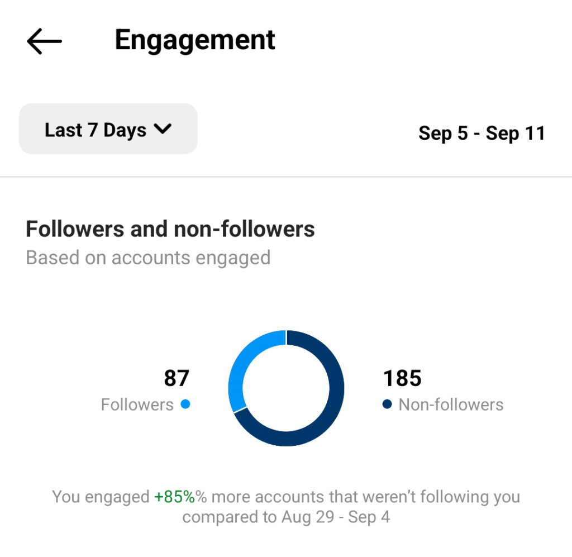Image resolution: width=572 pixels, height=557 pixels.
Task: Tap the chevron on Last 7 Days
Action: pos(163,129)
